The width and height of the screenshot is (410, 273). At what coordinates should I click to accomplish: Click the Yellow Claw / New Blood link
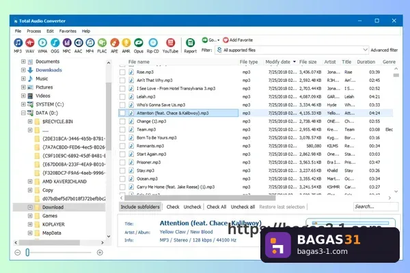click(186, 232)
